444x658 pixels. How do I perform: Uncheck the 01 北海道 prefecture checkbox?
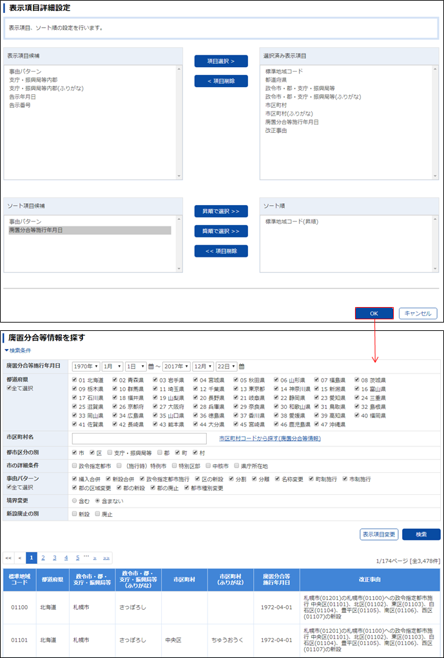75,381
